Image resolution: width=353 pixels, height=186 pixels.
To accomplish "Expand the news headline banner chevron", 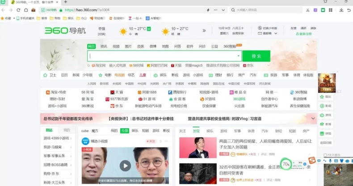I will pos(313,118).
